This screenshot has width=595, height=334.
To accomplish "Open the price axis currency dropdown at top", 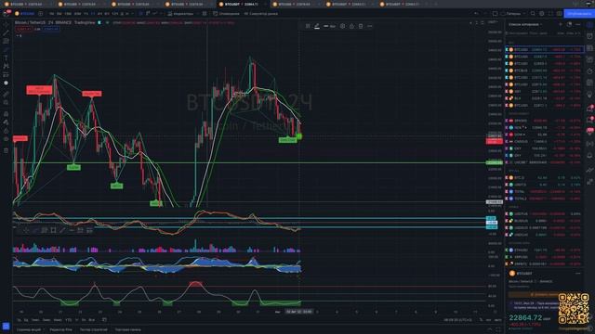I will tap(493, 22).
